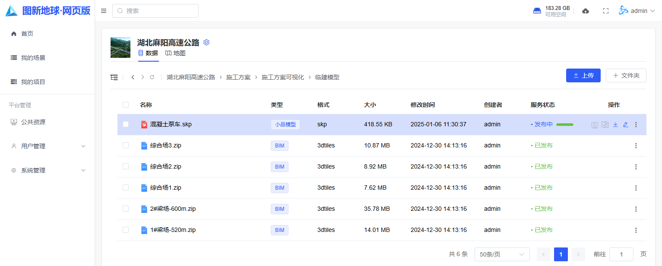Viewport: 662px width, 266px height.
Task: Open more actions for 1#梁场-520m.zip
Action: point(636,230)
